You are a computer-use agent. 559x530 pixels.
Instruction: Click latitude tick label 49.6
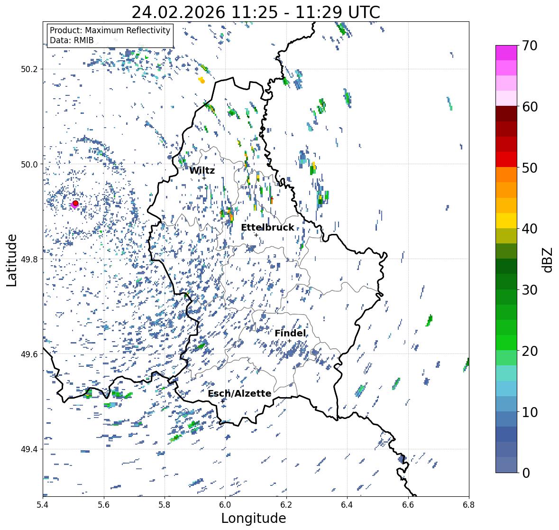29,354
